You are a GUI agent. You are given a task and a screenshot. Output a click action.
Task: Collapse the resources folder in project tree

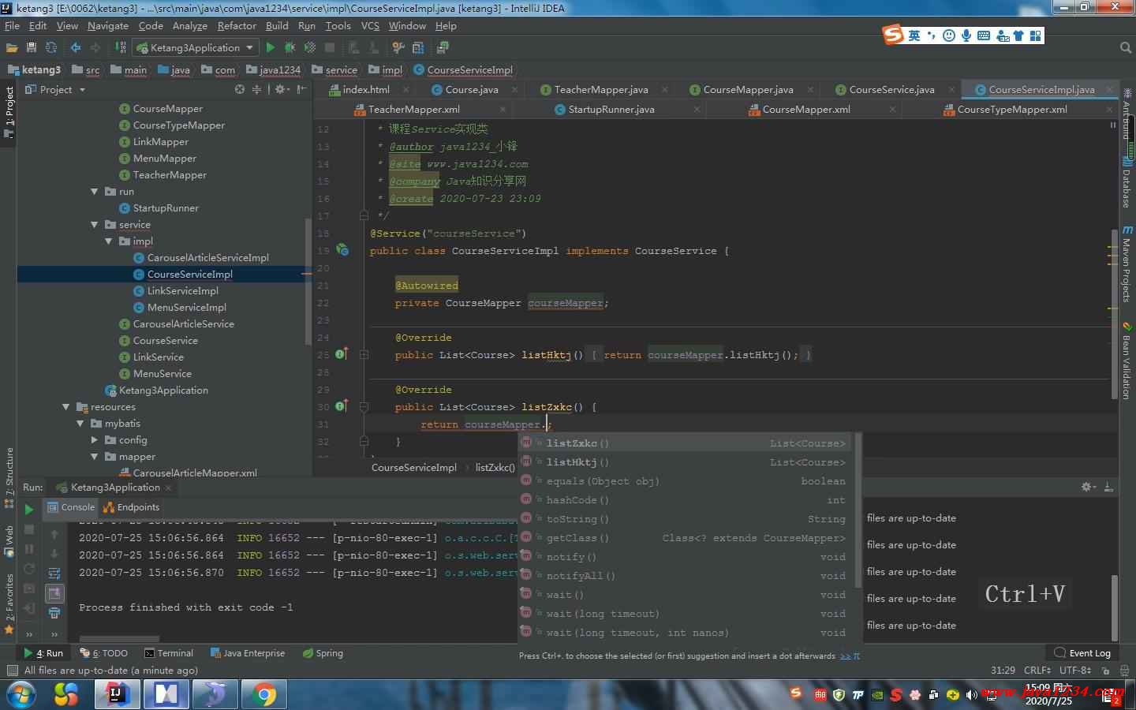(x=65, y=407)
